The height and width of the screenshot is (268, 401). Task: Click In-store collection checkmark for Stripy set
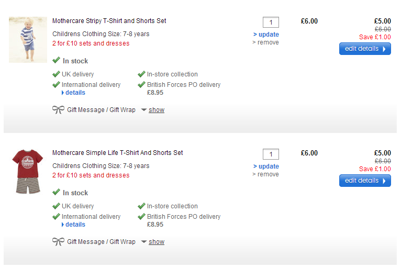click(142, 74)
